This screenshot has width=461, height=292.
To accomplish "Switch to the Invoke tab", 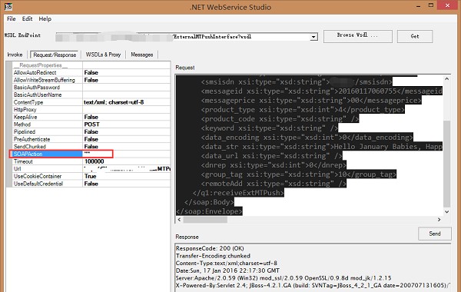I will pyautogui.click(x=15, y=55).
